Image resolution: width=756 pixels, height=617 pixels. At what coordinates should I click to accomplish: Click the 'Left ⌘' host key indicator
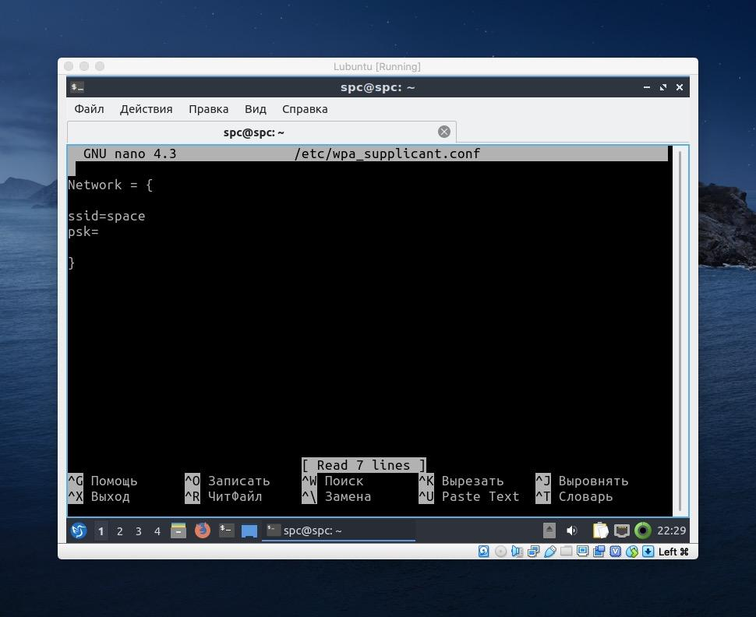[x=673, y=552]
